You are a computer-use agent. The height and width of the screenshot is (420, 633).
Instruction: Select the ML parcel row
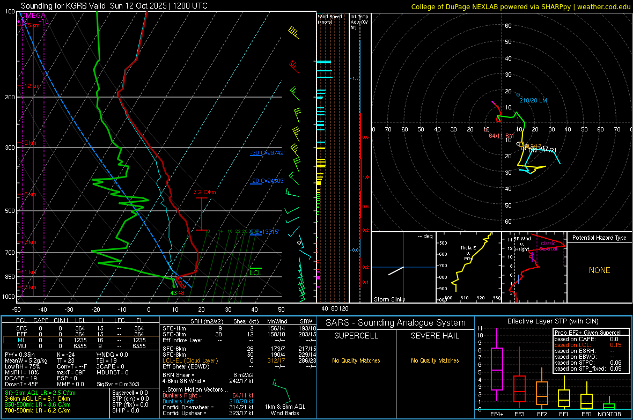[x=81, y=340]
